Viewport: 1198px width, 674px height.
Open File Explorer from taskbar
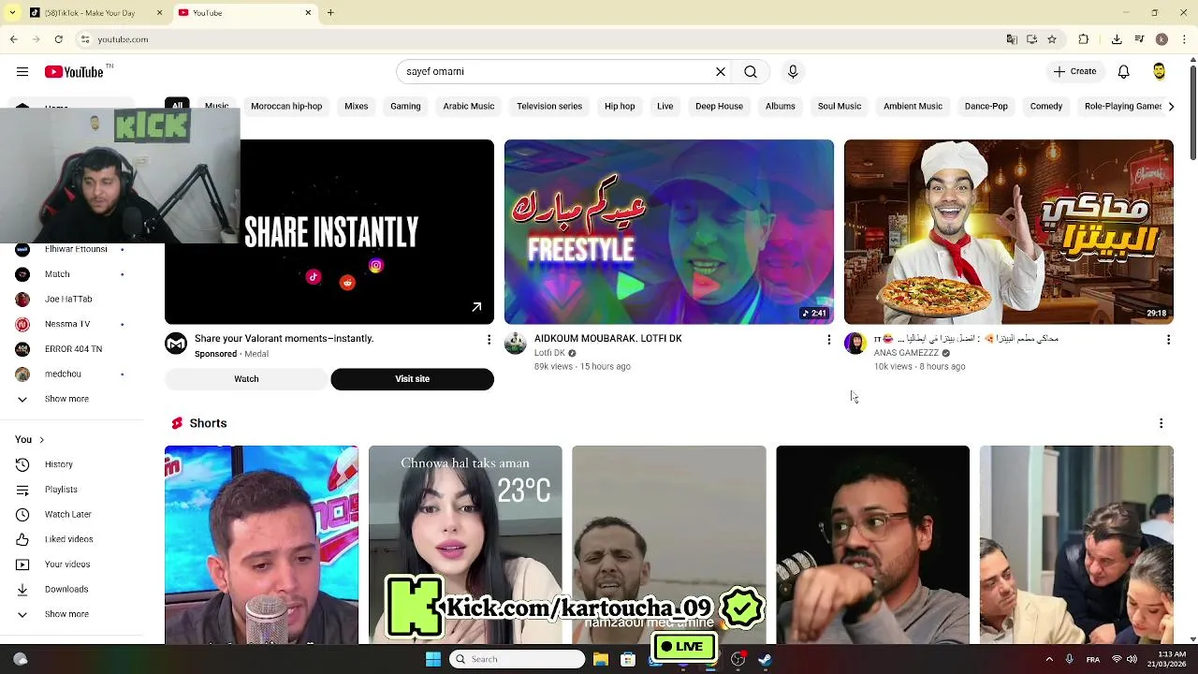pos(601,659)
